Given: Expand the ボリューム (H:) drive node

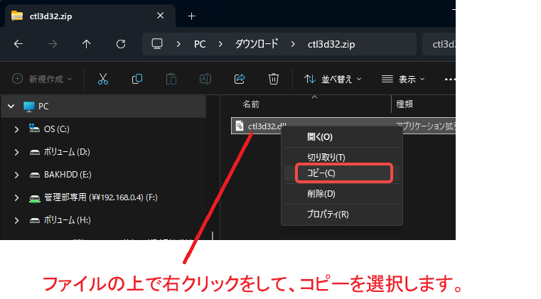Looking at the screenshot, I should (16, 220).
